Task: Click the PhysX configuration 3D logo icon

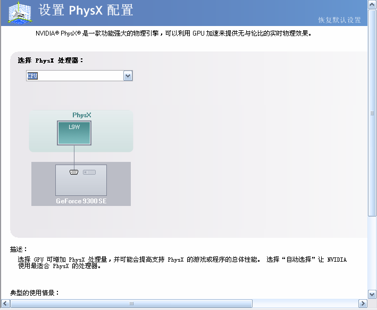Action: coord(20,13)
